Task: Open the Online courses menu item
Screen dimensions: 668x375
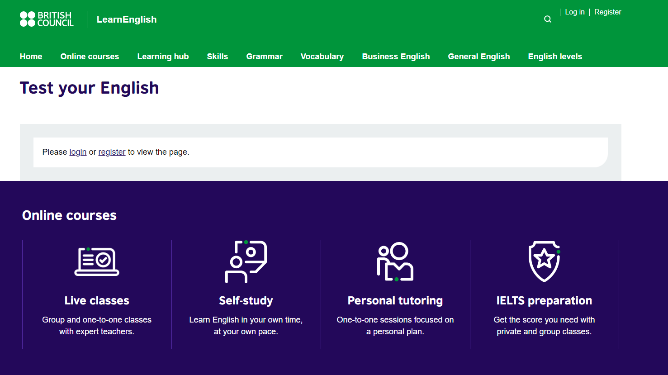Action: 90,57
